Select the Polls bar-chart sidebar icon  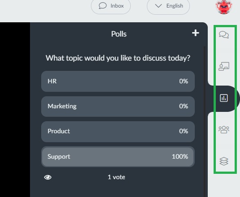pos(224,98)
